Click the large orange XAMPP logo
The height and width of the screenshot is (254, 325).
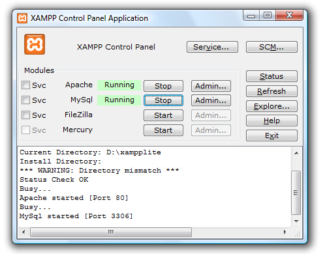35,44
